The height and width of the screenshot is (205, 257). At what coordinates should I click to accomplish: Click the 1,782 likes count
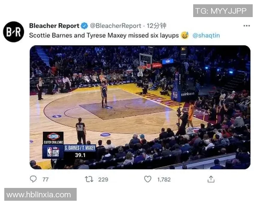[164, 179]
